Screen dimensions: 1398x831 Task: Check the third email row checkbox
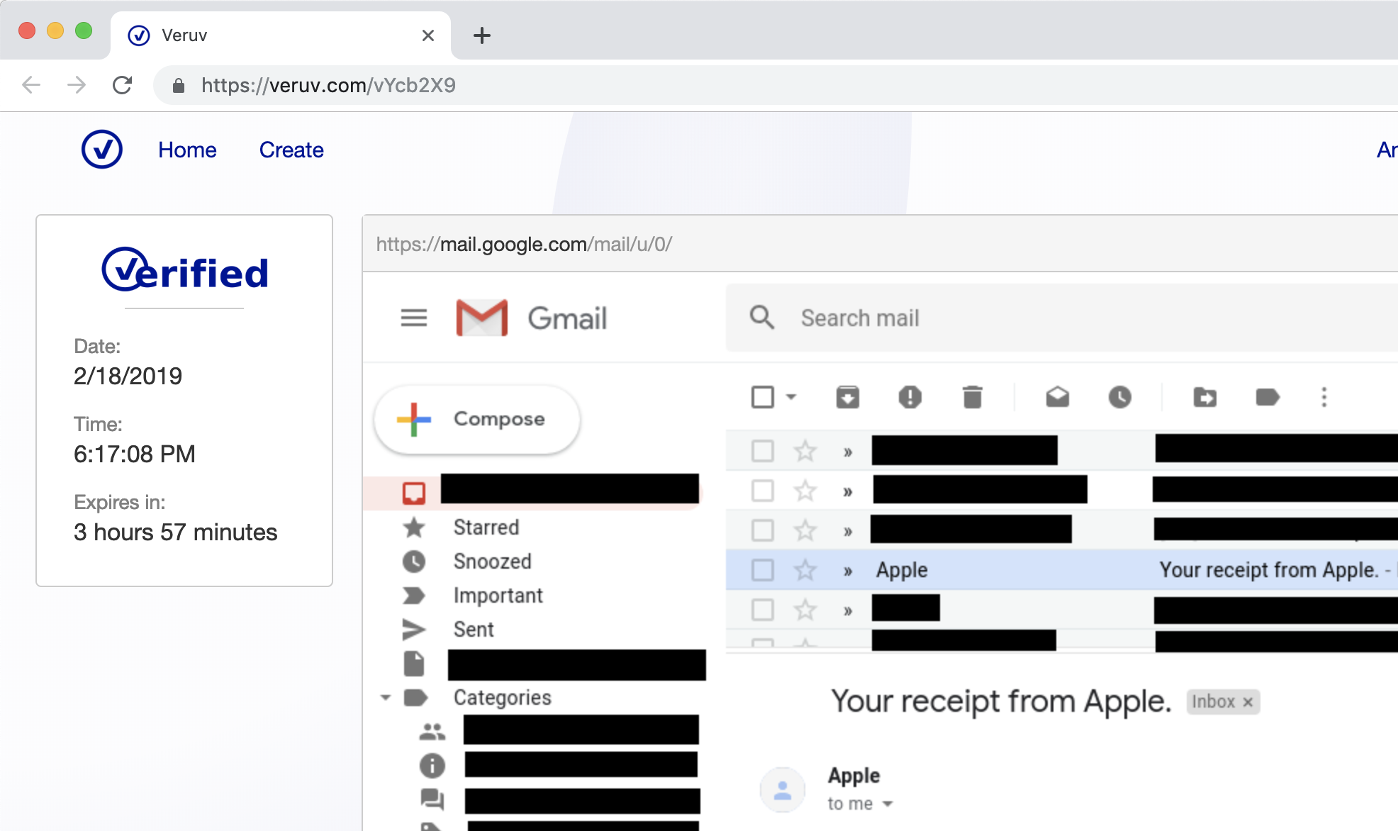(763, 530)
